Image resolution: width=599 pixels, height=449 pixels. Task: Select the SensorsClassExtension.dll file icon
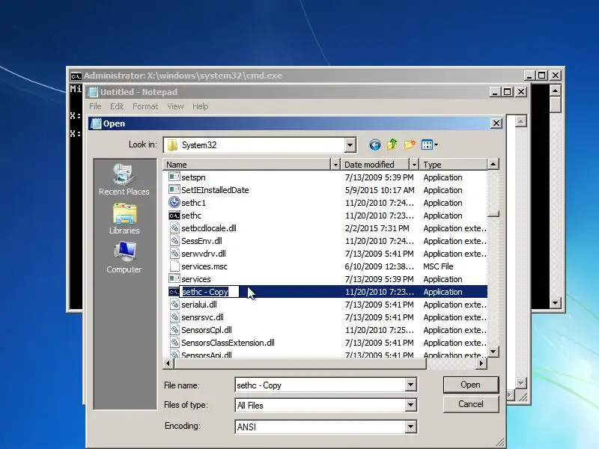pos(174,343)
